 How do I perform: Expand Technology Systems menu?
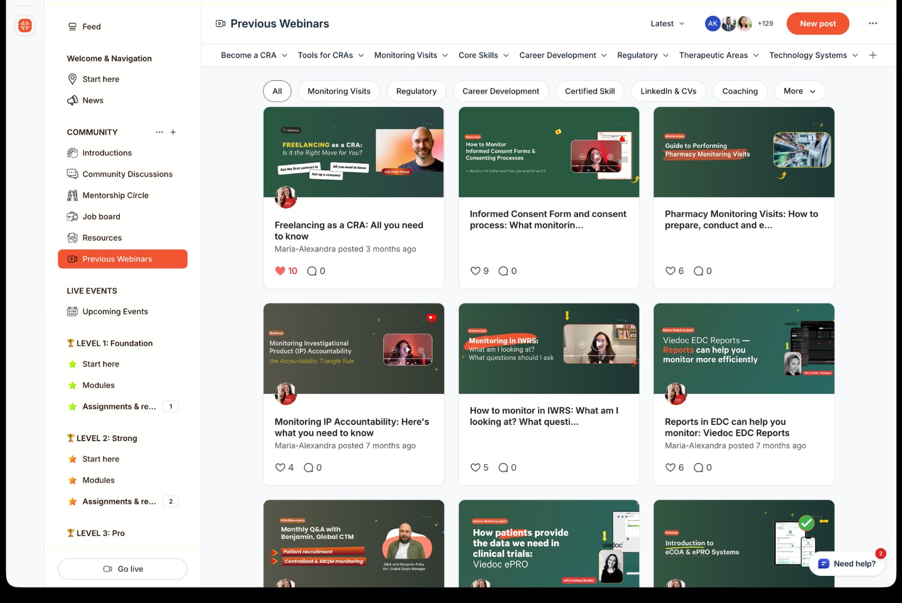(x=813, y=55)
